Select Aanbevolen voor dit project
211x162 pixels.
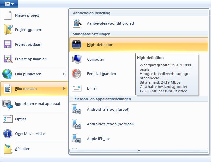[x=110, y=23]
